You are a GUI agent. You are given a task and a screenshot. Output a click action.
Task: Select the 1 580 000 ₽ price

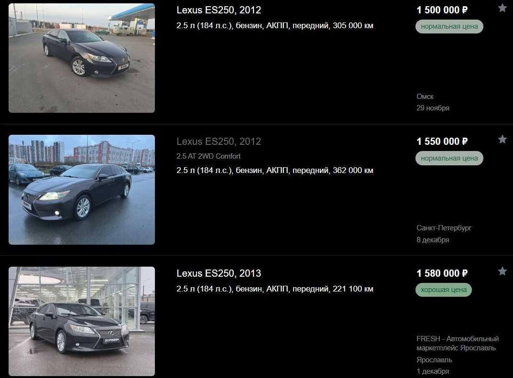point(442,273)
